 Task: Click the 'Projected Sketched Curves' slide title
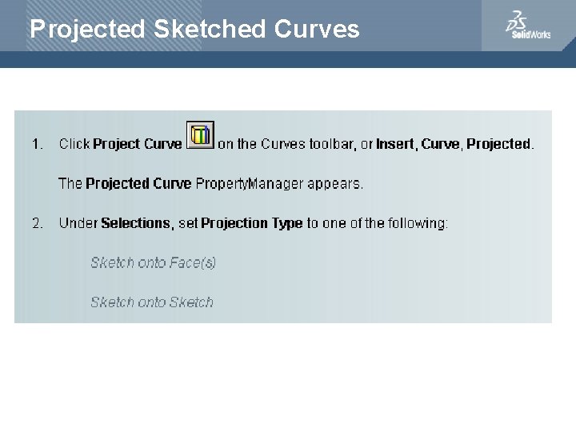194,29
